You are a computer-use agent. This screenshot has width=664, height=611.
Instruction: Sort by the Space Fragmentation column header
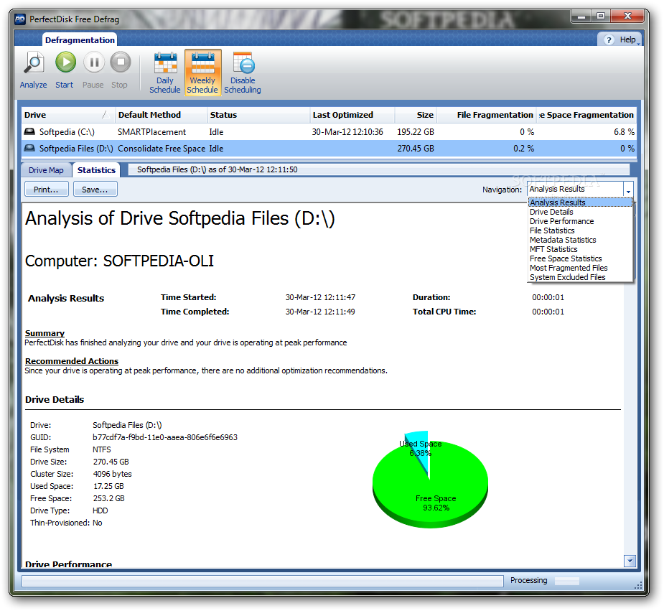tap(586, 115)
